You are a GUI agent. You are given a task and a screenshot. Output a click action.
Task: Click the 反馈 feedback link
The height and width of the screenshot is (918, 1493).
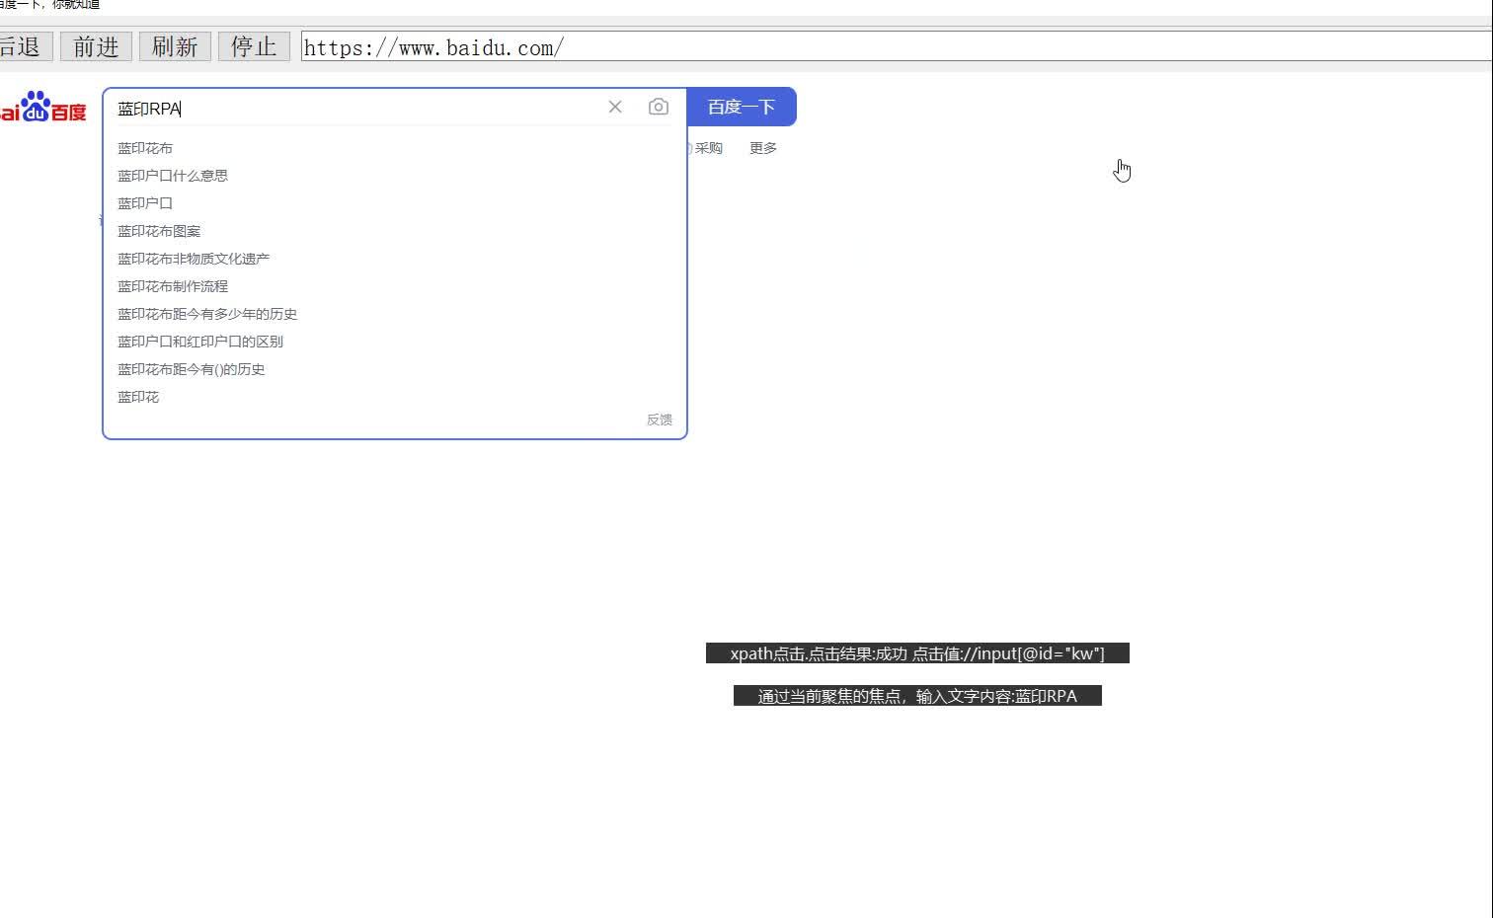click(x=660, y=420)
